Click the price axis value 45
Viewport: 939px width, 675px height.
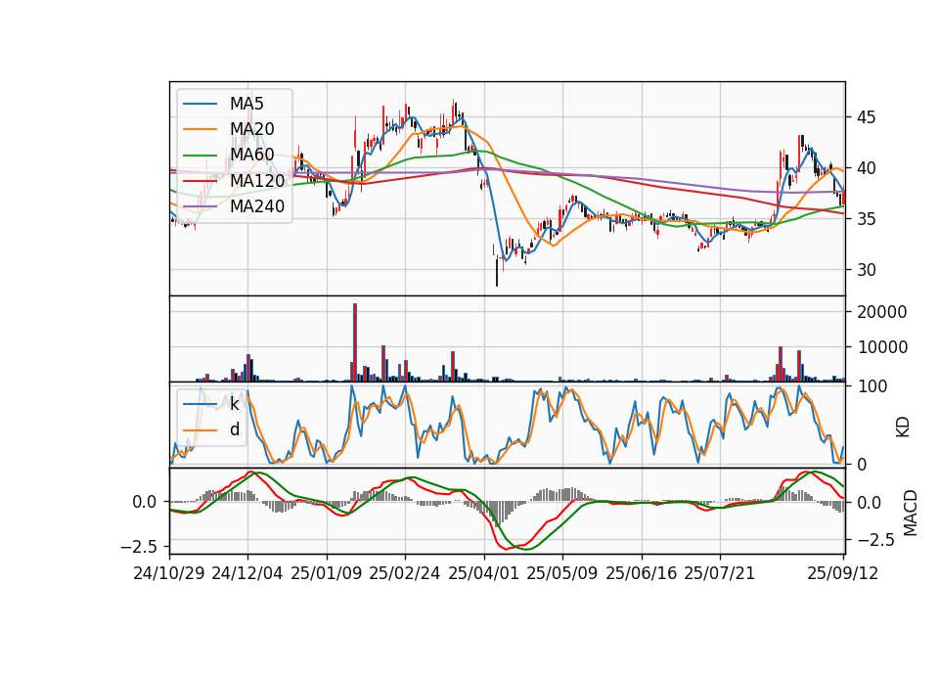tap(866, 117)
